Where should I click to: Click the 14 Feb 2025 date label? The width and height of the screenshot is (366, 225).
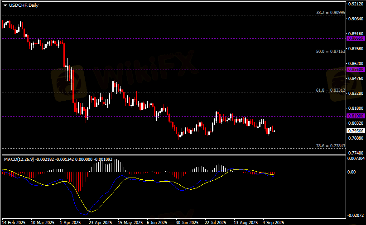tap(14, 222)
